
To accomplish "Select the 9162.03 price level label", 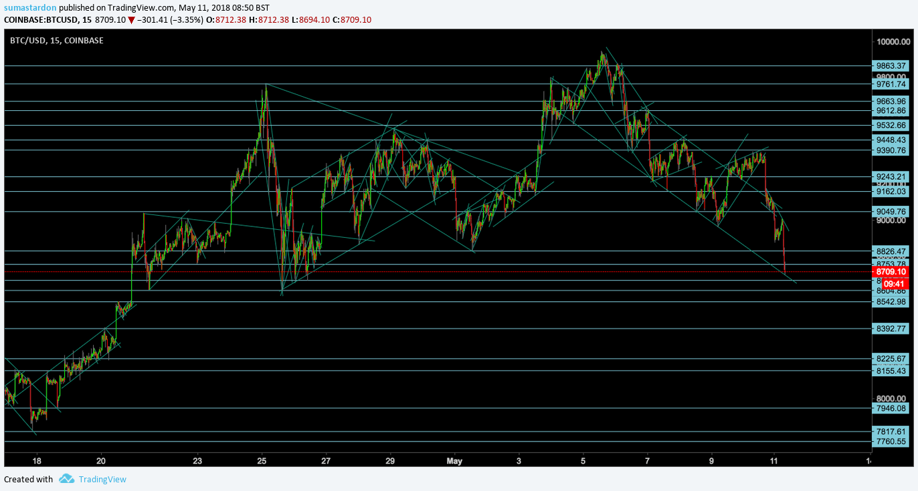I will tap(891, 192).
